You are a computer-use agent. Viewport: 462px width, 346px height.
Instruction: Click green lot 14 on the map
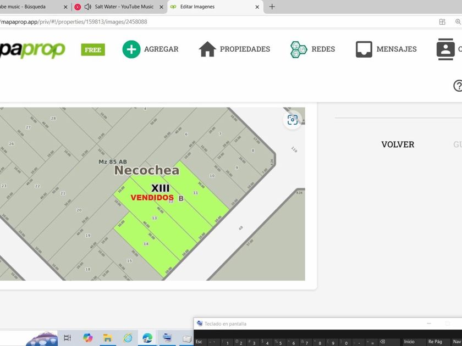click(146, 244)
